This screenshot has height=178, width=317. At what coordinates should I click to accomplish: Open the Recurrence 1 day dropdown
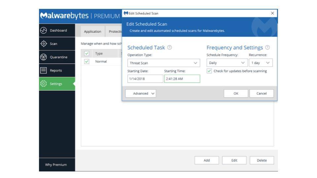[261, 63]
